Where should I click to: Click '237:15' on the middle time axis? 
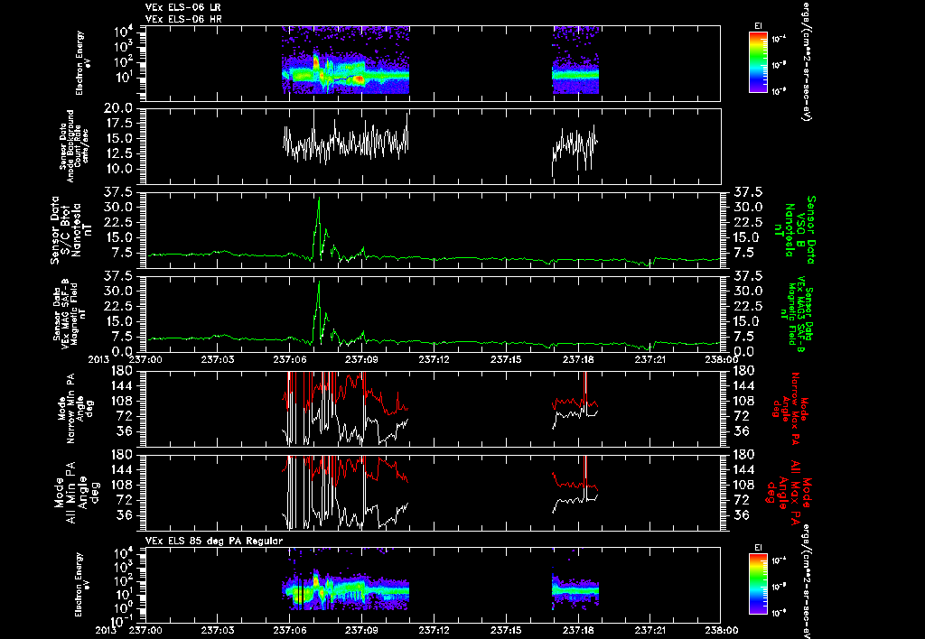[506, 358]
